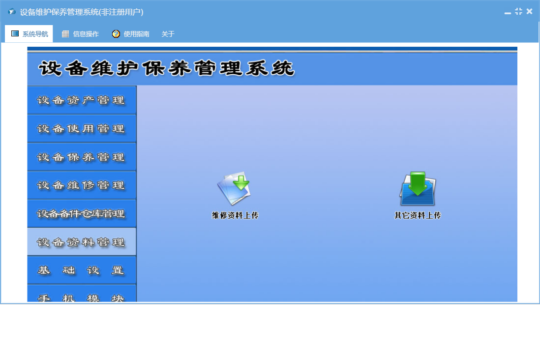Open the 维修资料上传 upload icon
Image resolution: width=540 pixels, height=358 pixels.
tap(234, 188)
